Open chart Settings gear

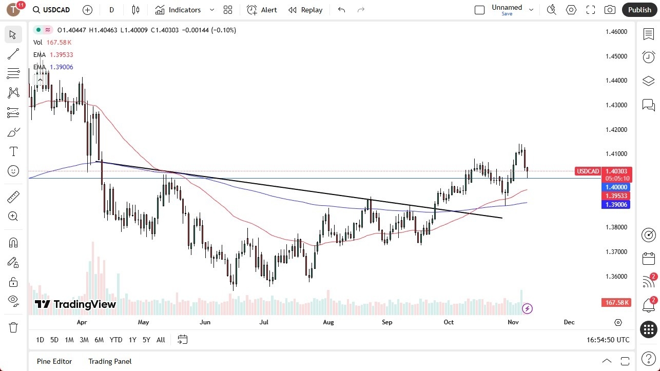(x=571, y=9)
